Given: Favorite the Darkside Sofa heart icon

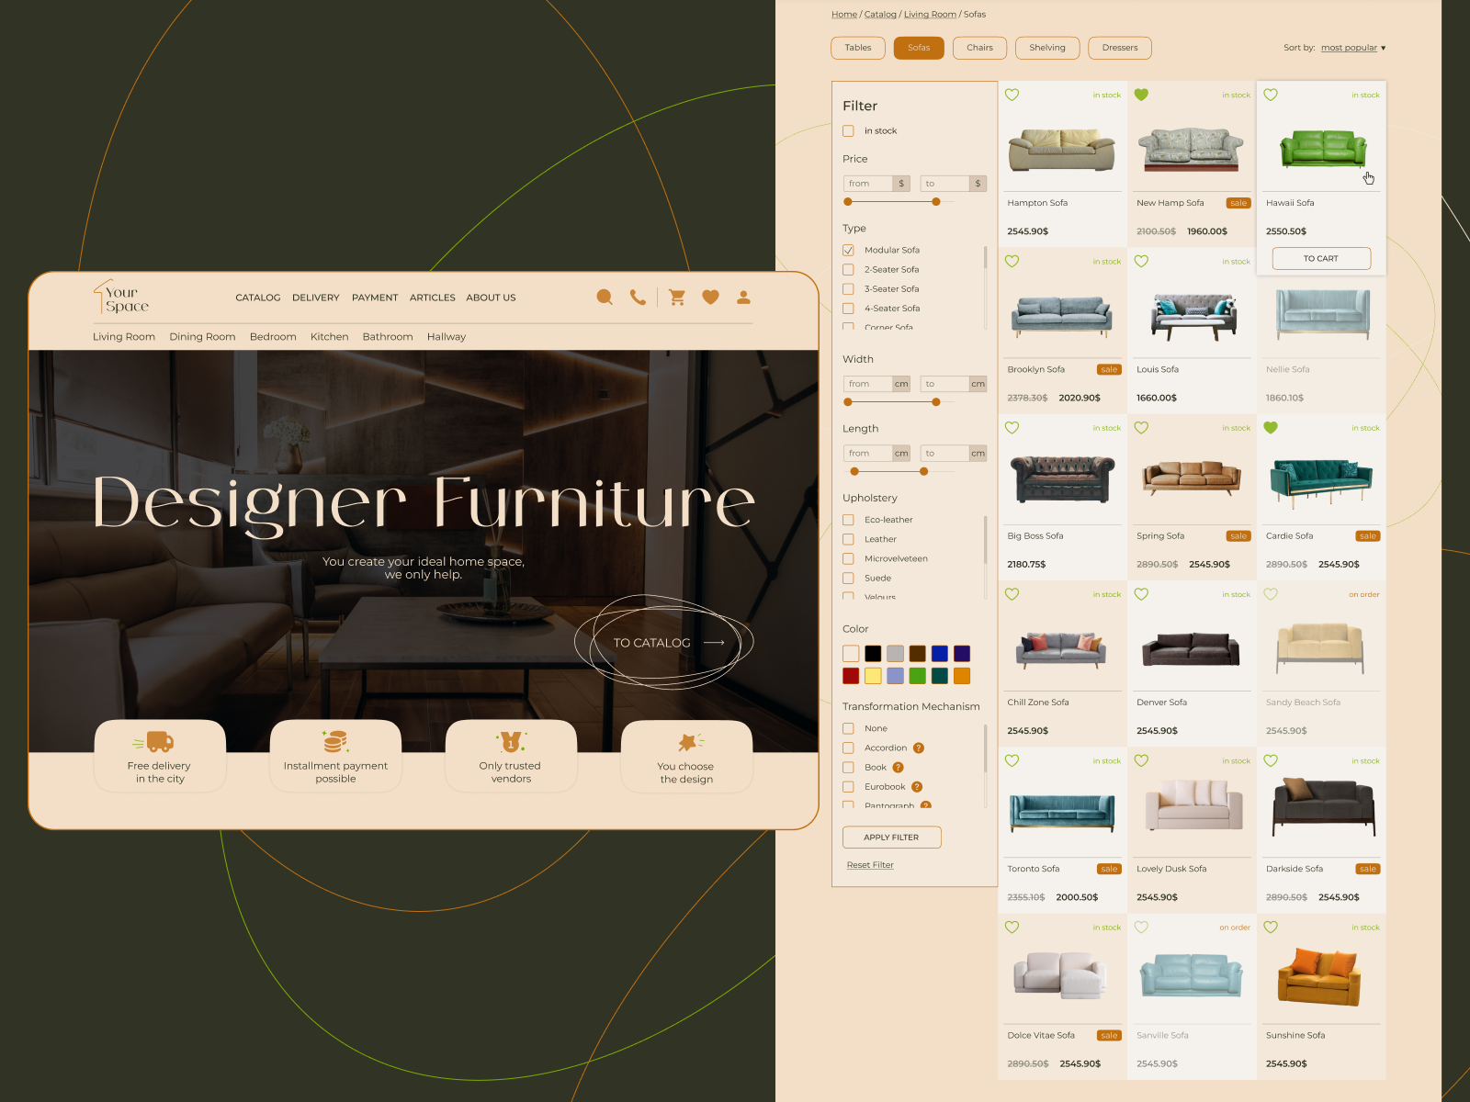Looking at the screenshot, I should [x=1271, y=760].
